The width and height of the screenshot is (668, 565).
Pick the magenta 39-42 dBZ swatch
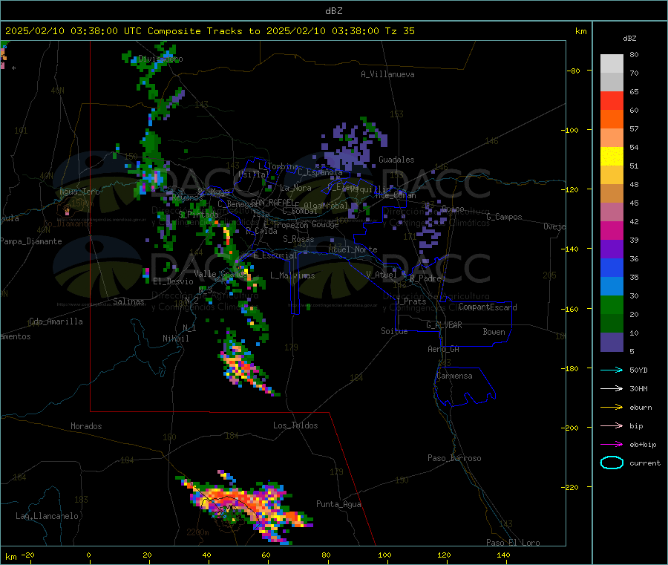tap(612, 230)
